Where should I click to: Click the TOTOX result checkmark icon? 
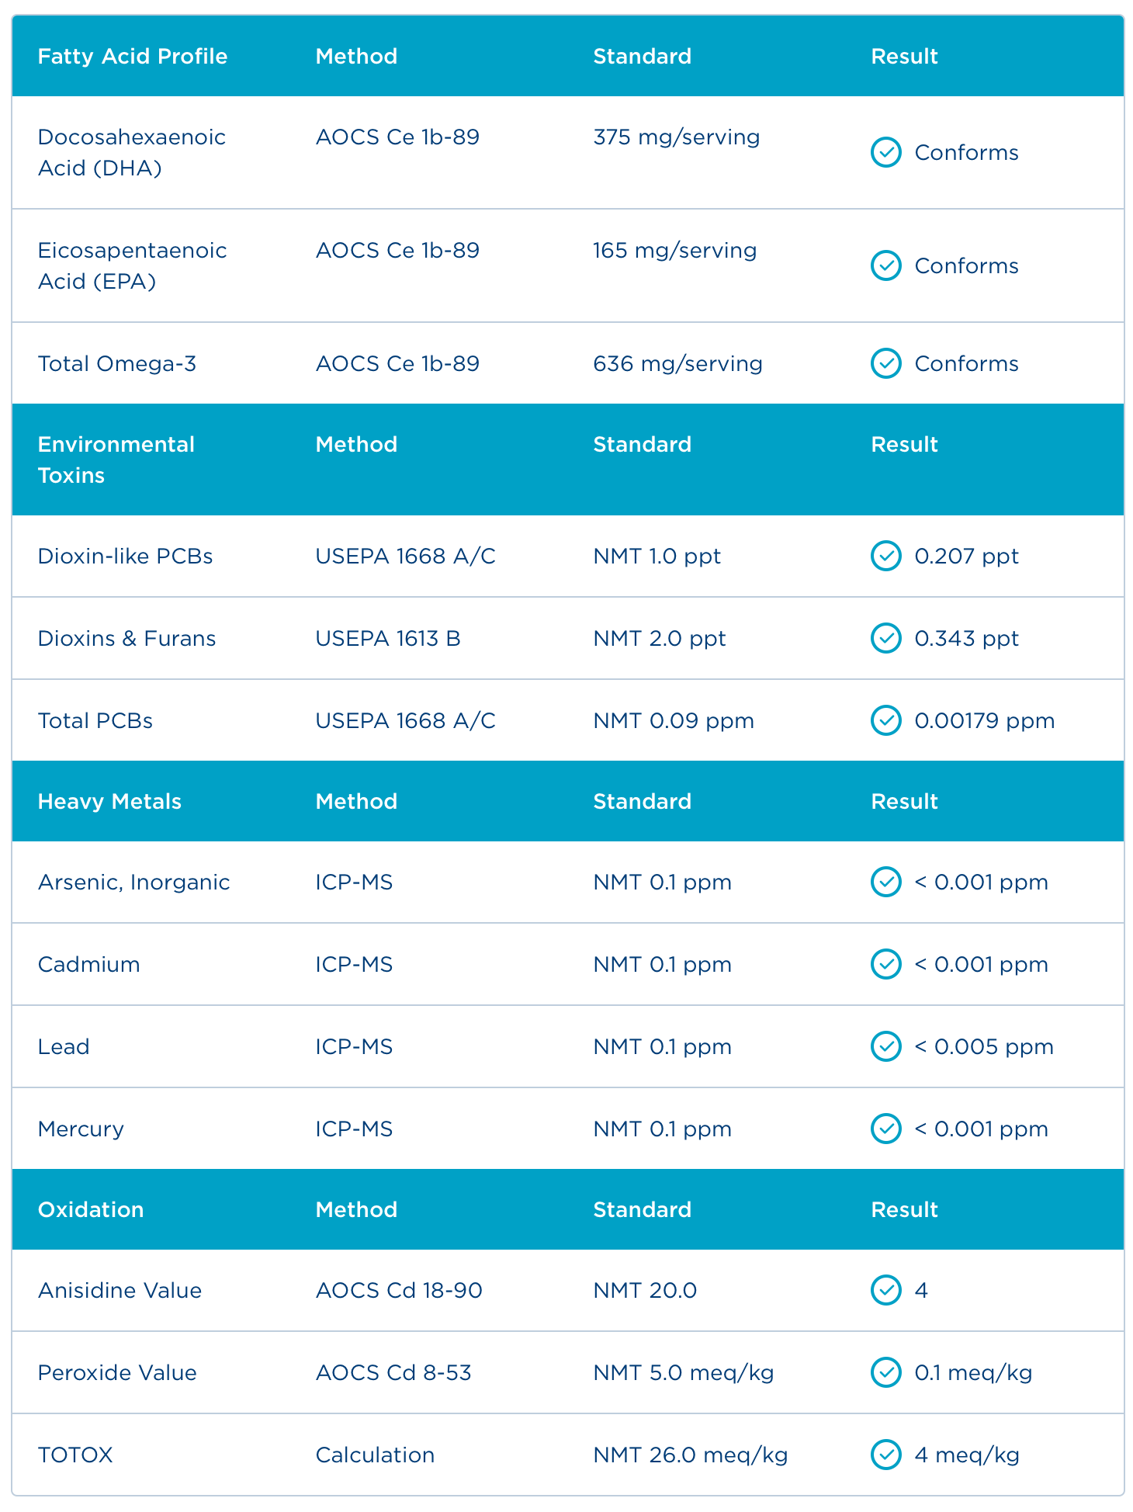[885, 1455]
